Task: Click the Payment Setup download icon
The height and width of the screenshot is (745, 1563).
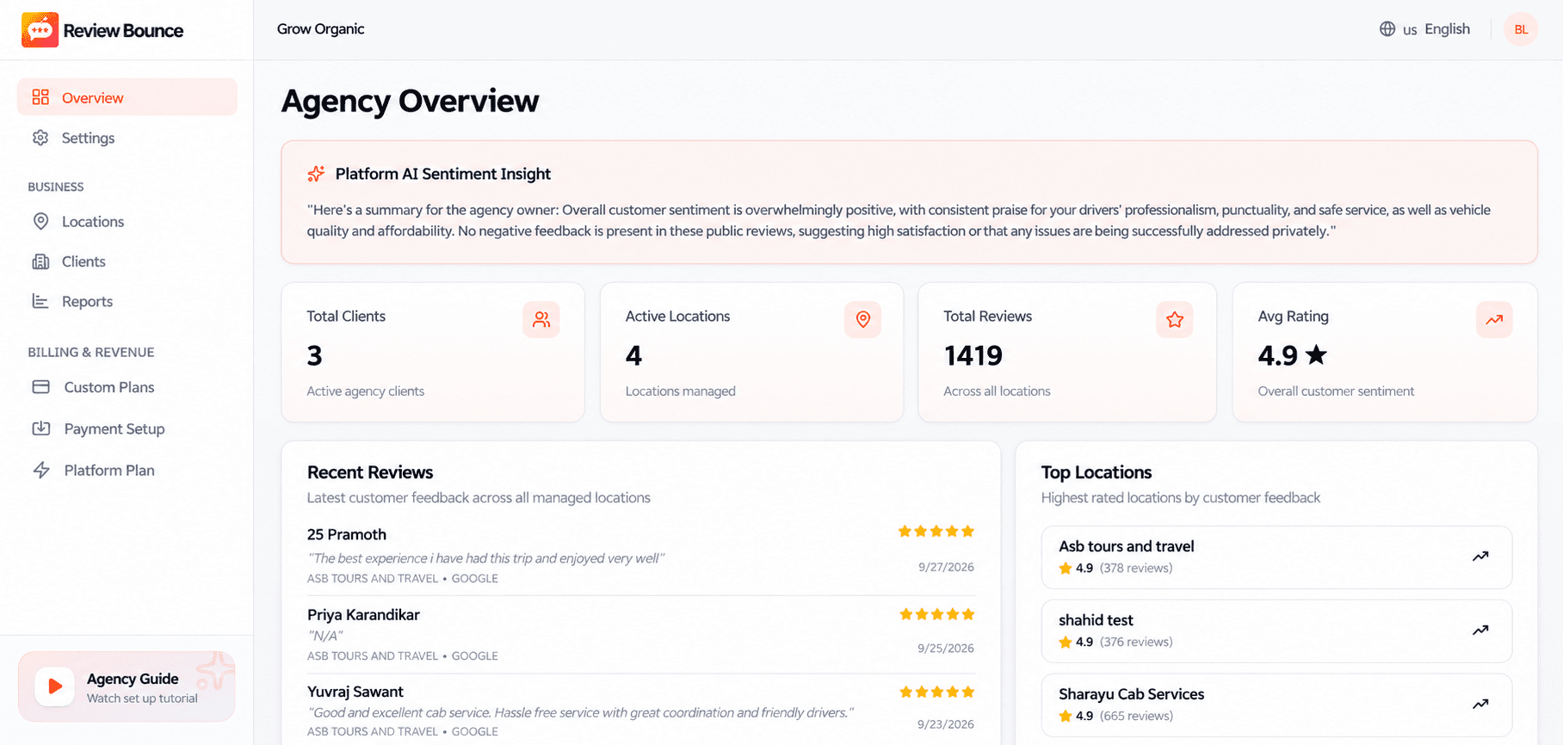Action: coord(40,428)
